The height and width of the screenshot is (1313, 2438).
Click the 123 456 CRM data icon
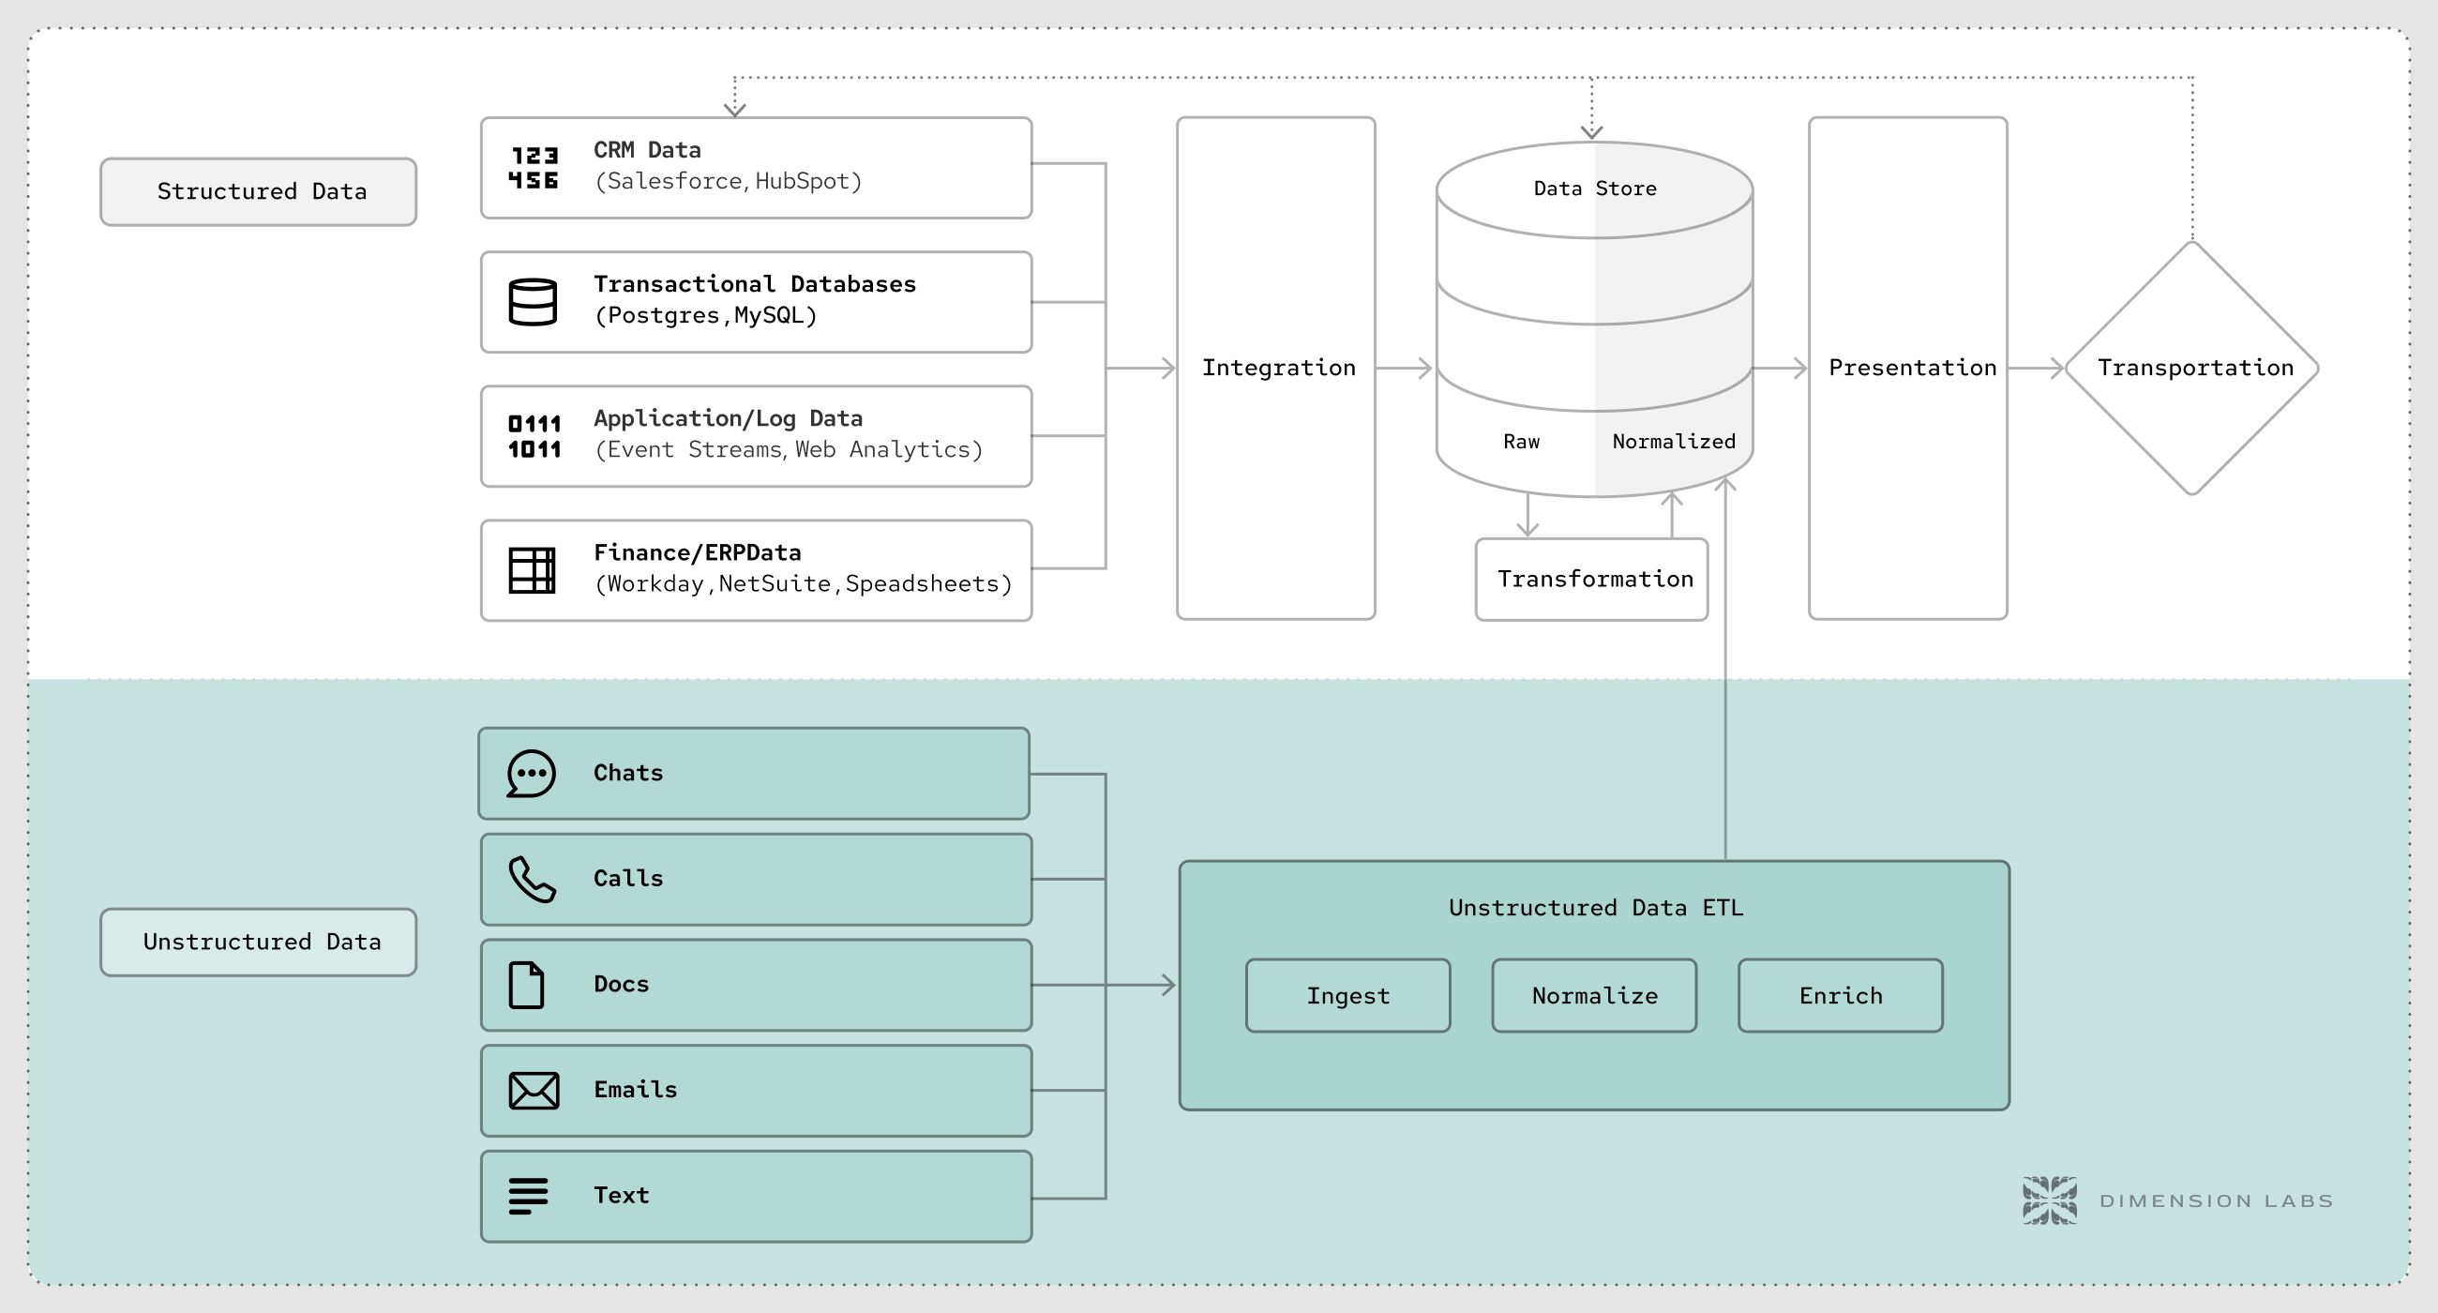coord(534,168)
